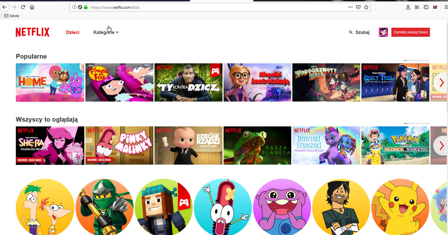The width and height of the screenshot is (448, 235).
Task: Open the browser home page icon
Action: click(x=32, y=7)
